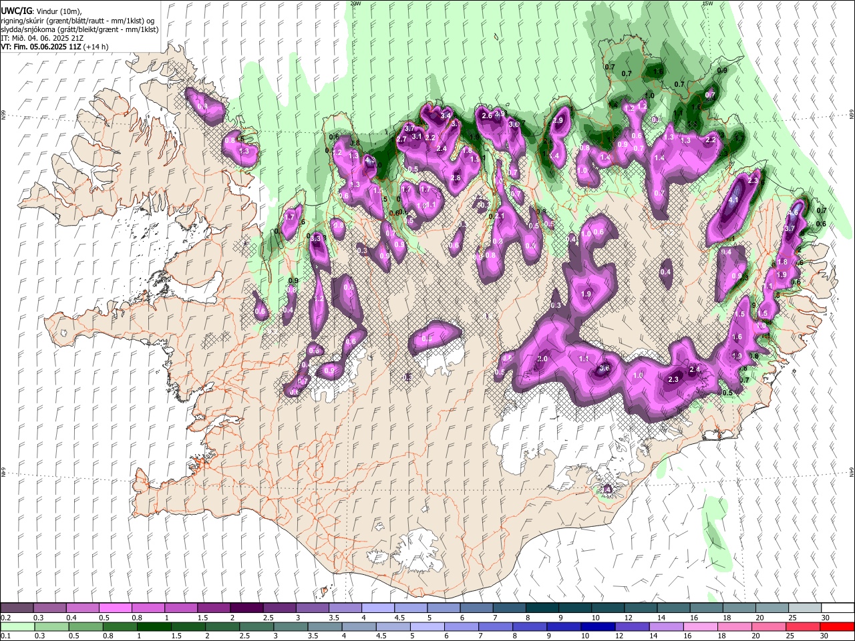Screen dimensions: 855x641
Task: Click the '2.1' snowfall value on the map
Action: pyautogui.click(x=499, y=216)
